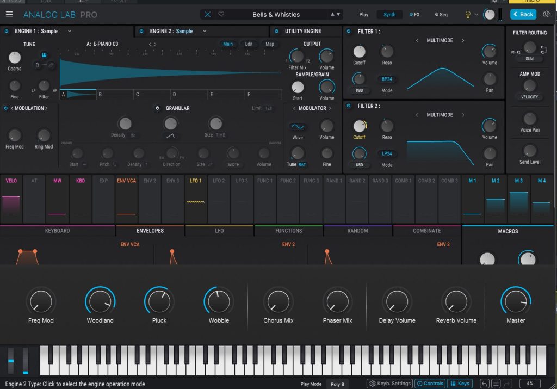This screenshot has width=557, height=389.
Task: Click the piano keyboard icon under Tune
Action: click(x=44, y=55)
